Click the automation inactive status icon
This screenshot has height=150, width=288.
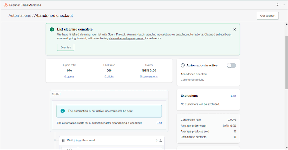(x=183, y=65)
